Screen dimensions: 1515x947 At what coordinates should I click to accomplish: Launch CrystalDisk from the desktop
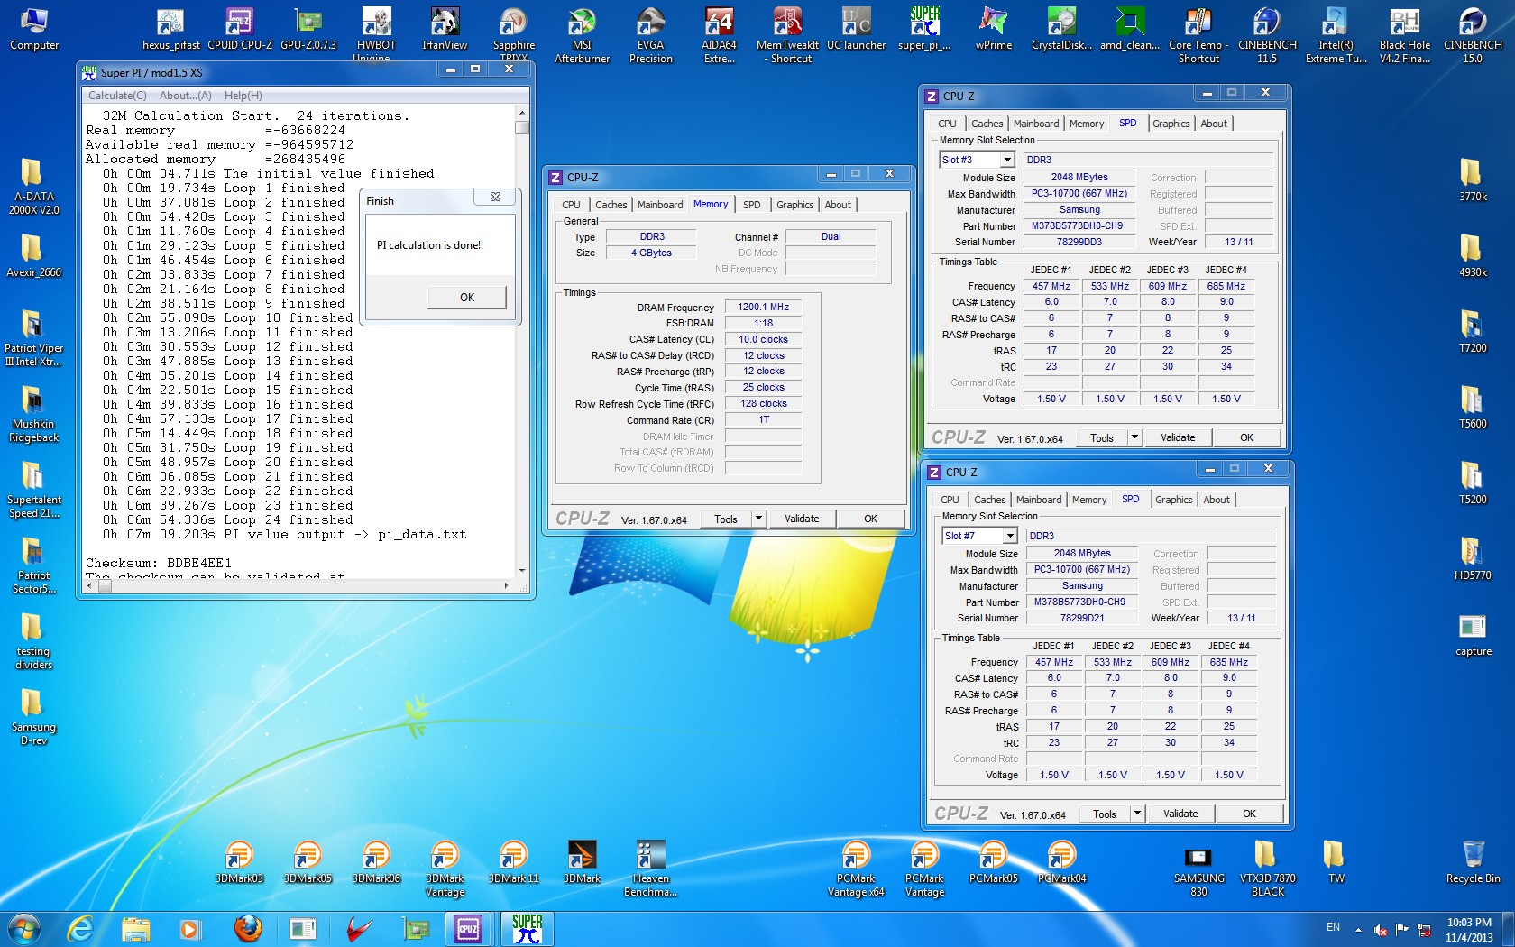coord(1061,28)
